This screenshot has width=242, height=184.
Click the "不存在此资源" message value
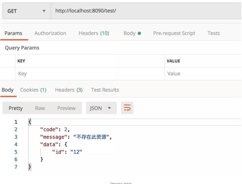[92, 137]
